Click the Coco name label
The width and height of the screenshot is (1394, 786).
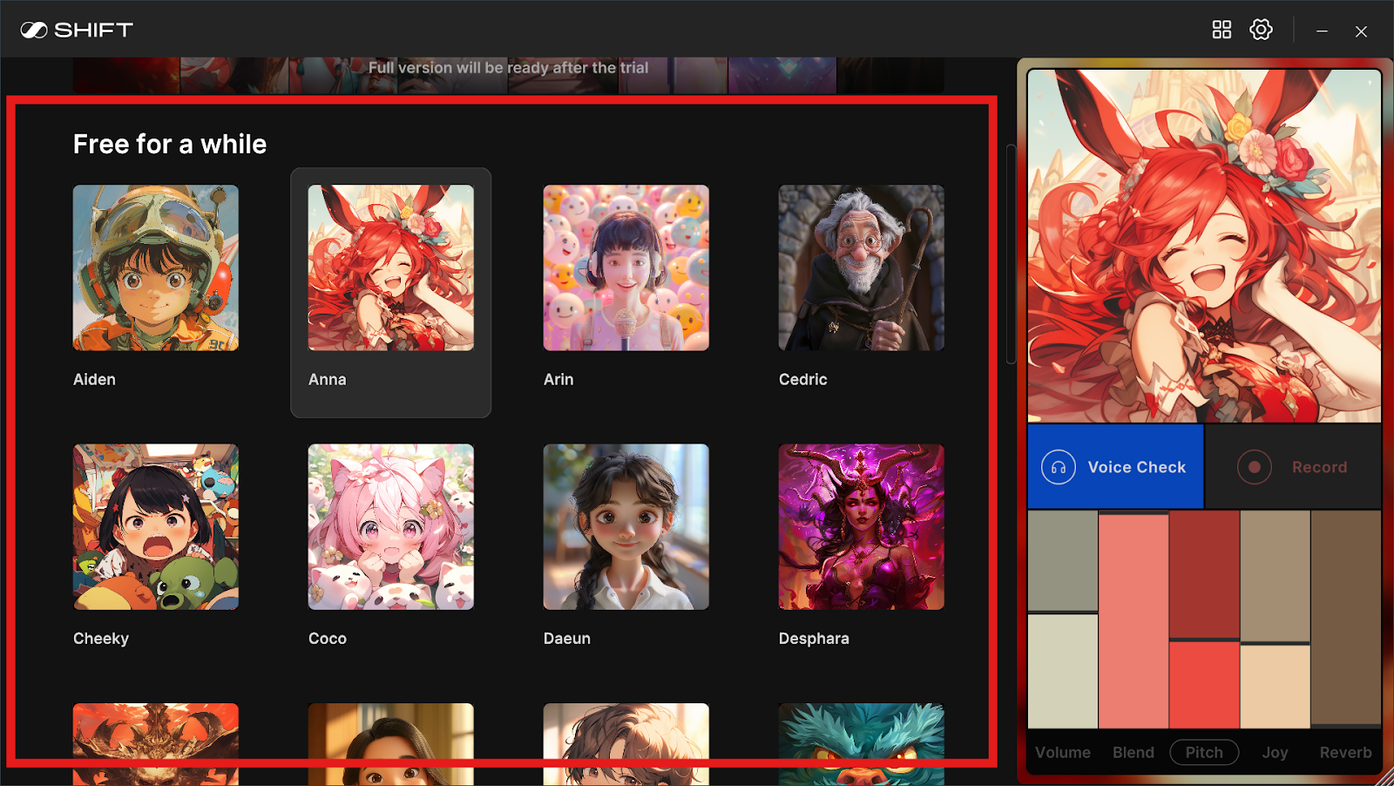click(x=328, y=639)
